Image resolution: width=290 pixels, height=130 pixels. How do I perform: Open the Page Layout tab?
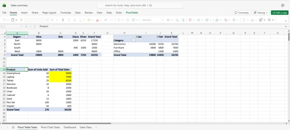pos(49,13)
